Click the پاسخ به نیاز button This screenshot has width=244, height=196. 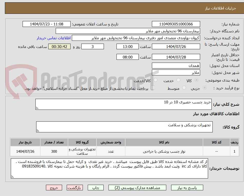tap(187, 188)
